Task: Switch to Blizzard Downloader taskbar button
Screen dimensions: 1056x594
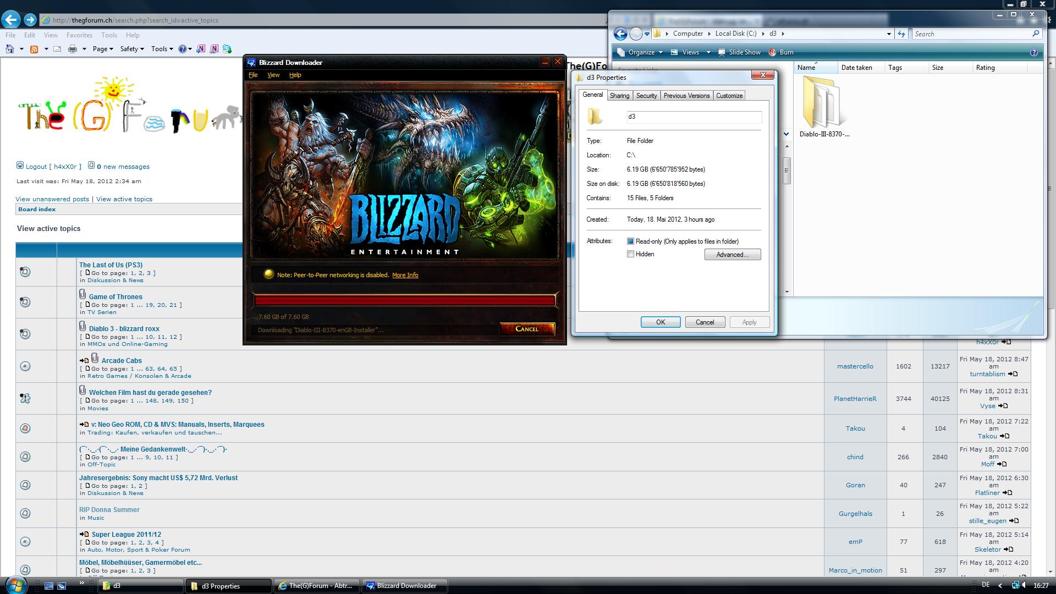Action: pyautogui.click(x=404, y=586)
